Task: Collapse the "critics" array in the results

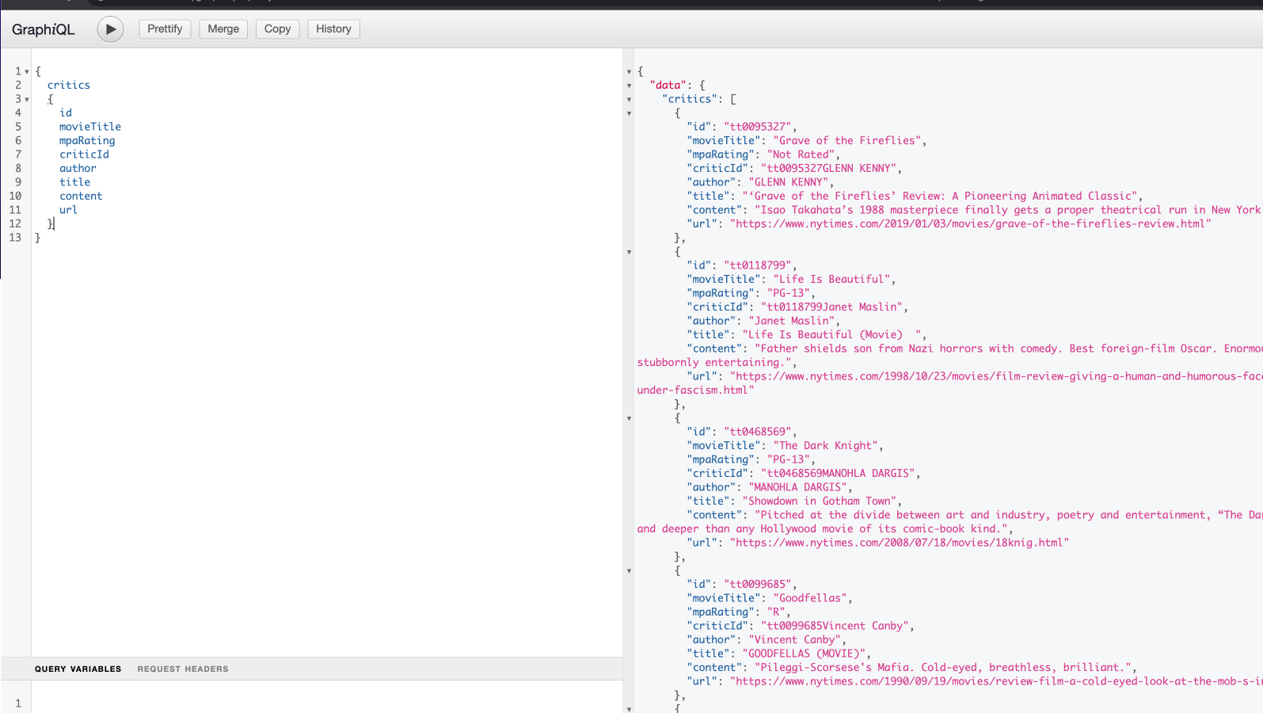Action: (630, 100)
